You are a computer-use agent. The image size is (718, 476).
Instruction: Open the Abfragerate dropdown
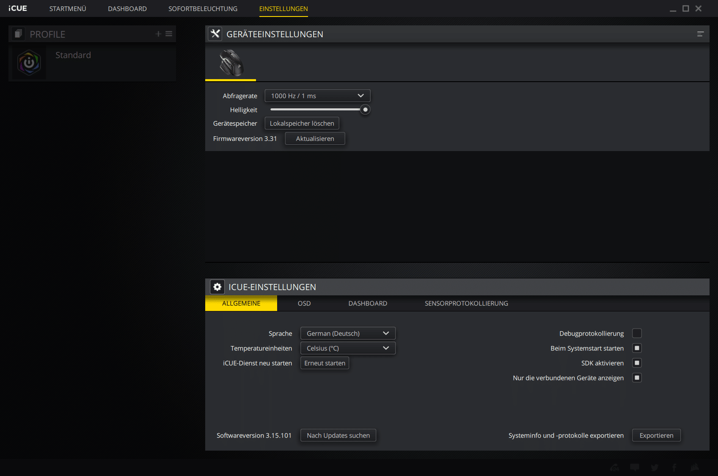(317, 96)
